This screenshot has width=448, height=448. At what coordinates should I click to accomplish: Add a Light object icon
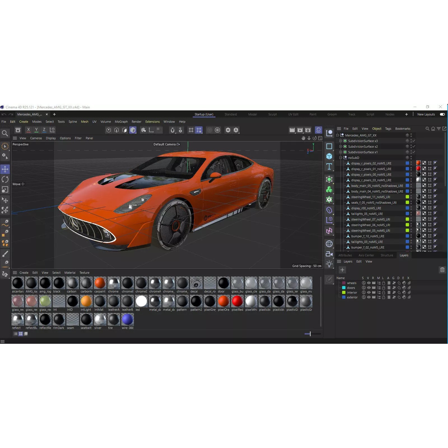tap(329, 264)
